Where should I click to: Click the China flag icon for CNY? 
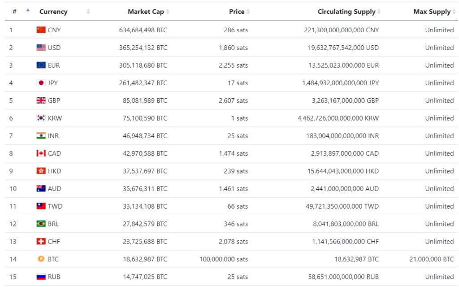(x=41, y=30)
